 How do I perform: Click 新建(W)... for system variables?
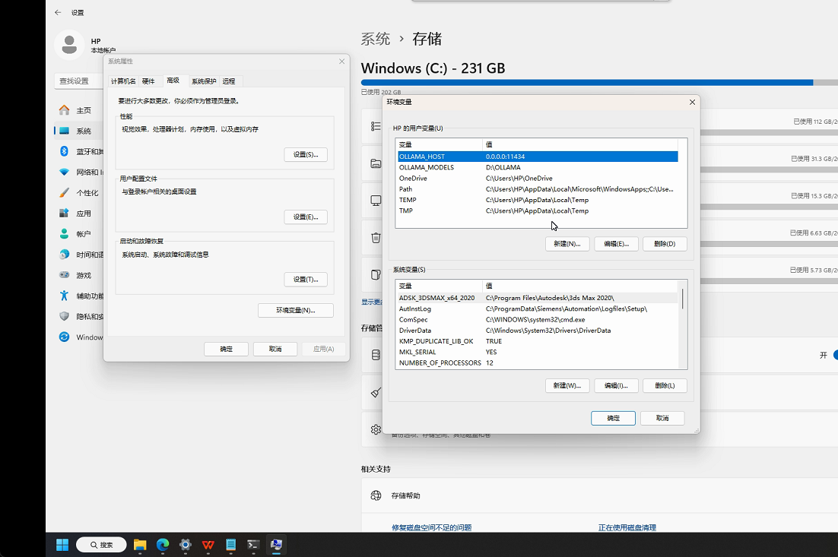pos(567,385)
